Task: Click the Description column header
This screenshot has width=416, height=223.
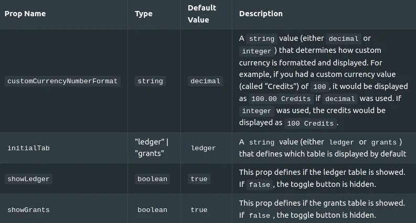Action: coord(261,14)
